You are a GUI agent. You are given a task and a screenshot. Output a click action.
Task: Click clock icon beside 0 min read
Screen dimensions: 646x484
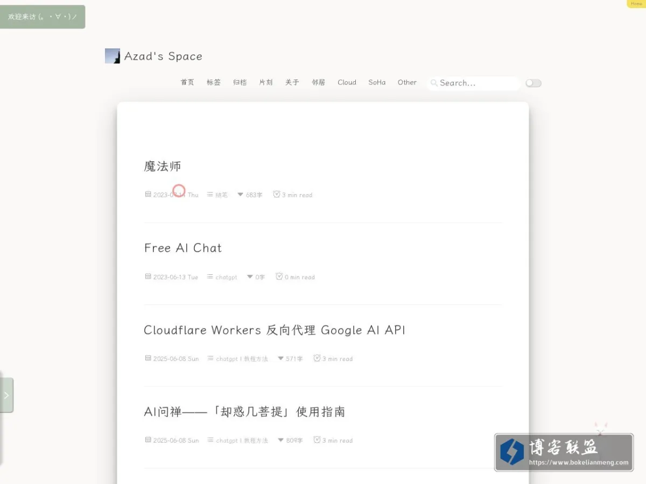click(279, 276)
